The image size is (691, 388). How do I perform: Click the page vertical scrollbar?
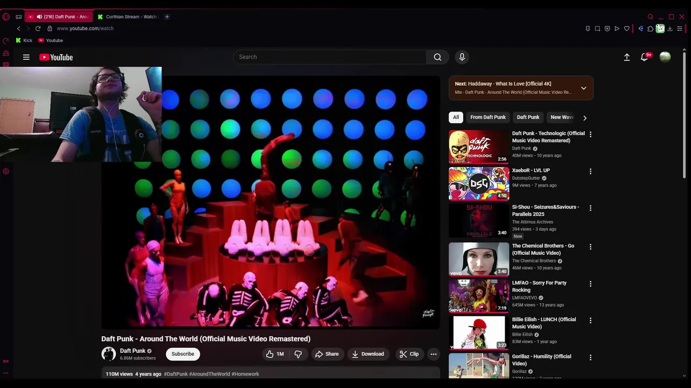click(x=685, y=115)
